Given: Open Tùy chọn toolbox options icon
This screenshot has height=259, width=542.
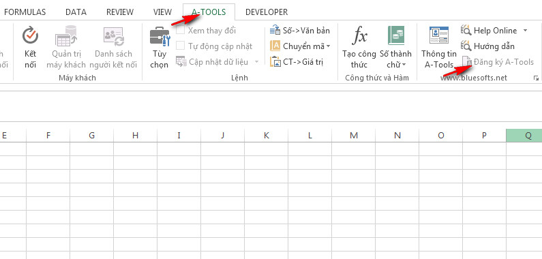Looking at the screenshot, I should [x=160, y=36].
